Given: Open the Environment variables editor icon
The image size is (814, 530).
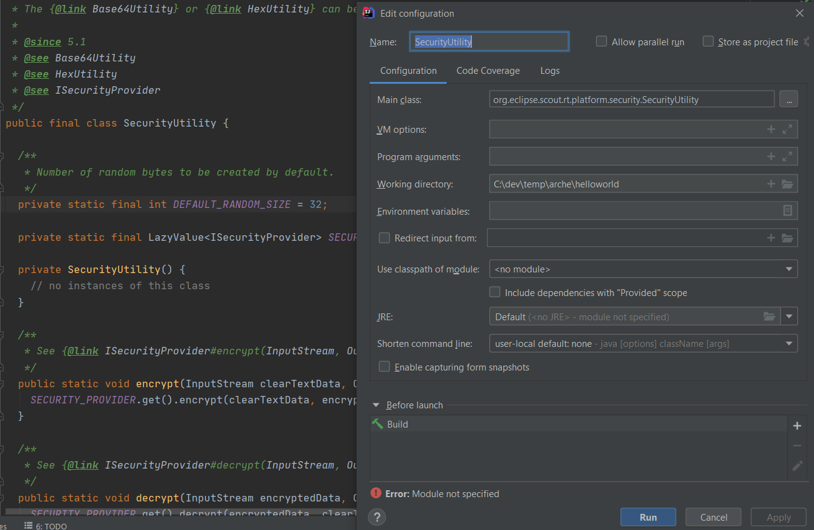Looking at the screenshot, I should [x=787, y=211].
